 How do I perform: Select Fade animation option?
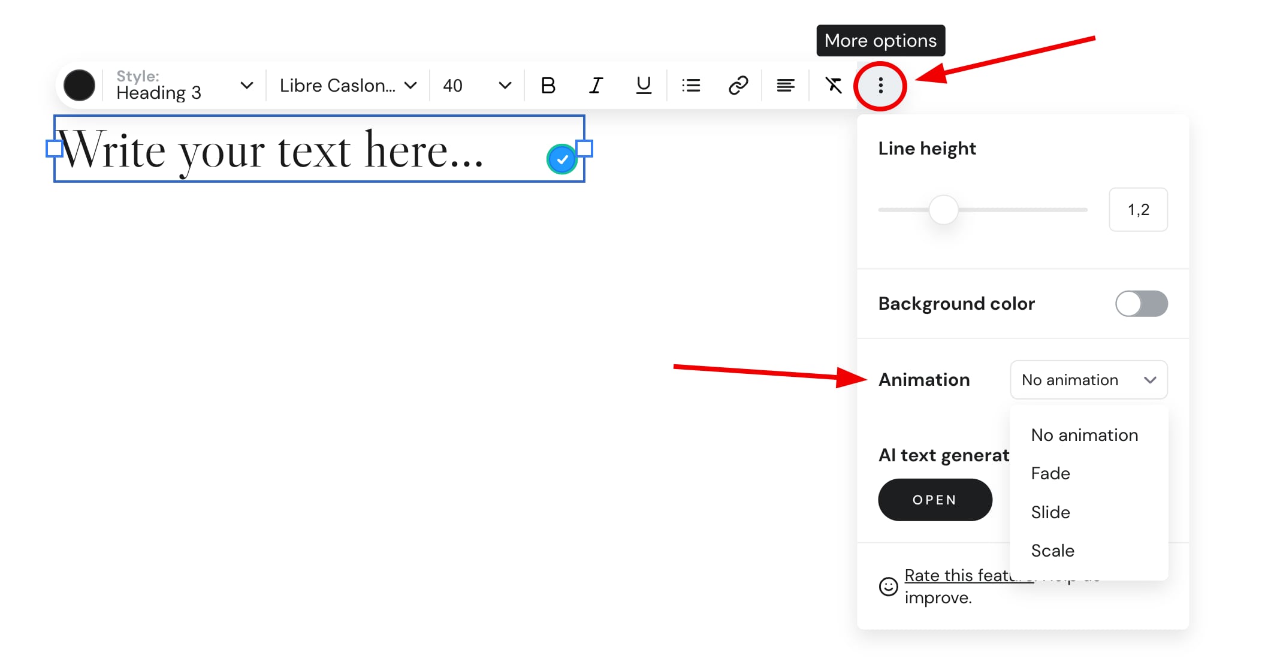click(x=1050, y=473)
